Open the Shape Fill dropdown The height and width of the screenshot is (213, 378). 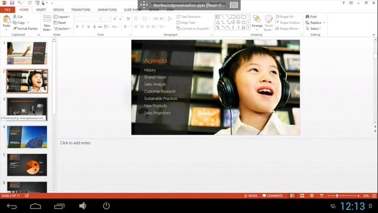click(285, 17)
